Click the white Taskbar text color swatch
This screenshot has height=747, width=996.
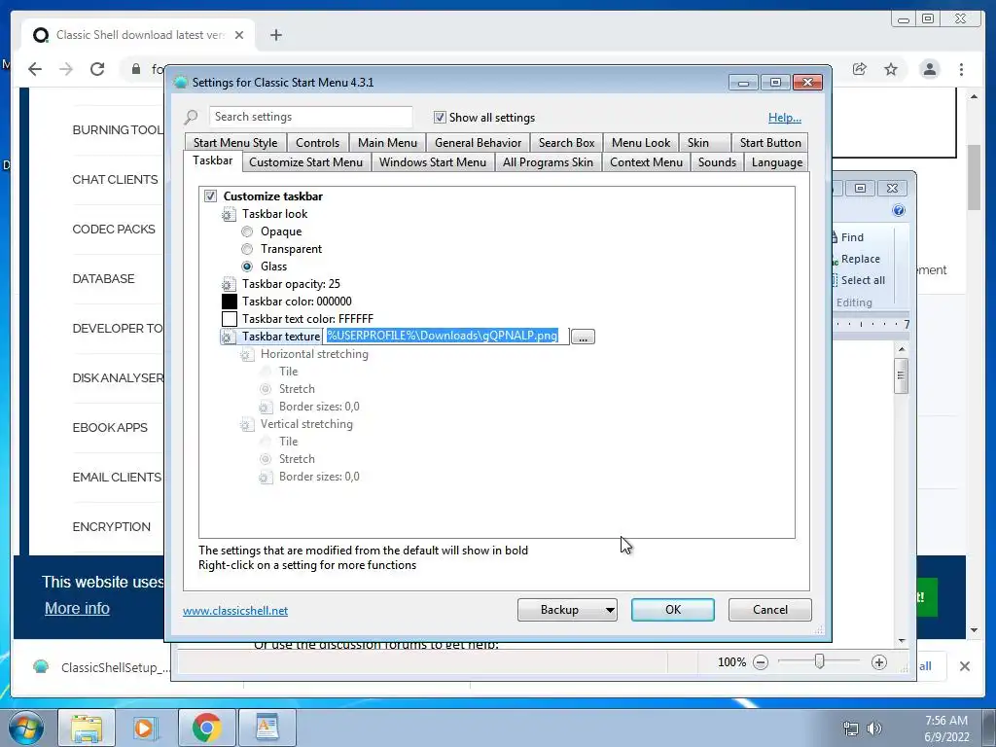(230, 319)
